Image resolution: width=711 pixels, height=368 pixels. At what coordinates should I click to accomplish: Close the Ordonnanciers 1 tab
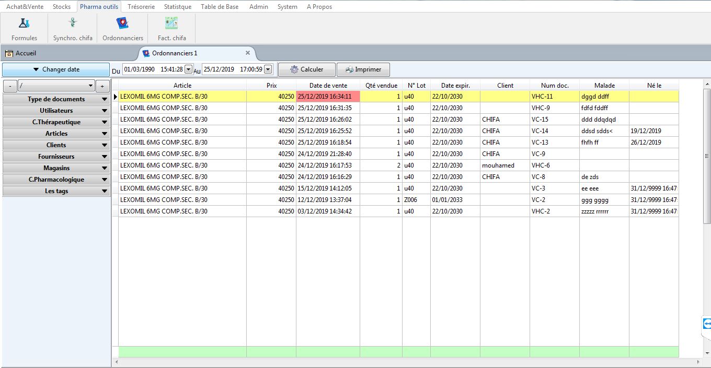[x=248, y=53]
